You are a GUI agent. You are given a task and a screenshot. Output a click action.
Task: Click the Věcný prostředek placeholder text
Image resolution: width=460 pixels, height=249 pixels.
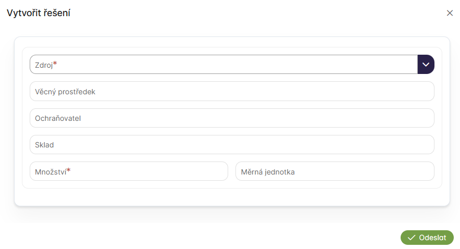tap(65, 92)
